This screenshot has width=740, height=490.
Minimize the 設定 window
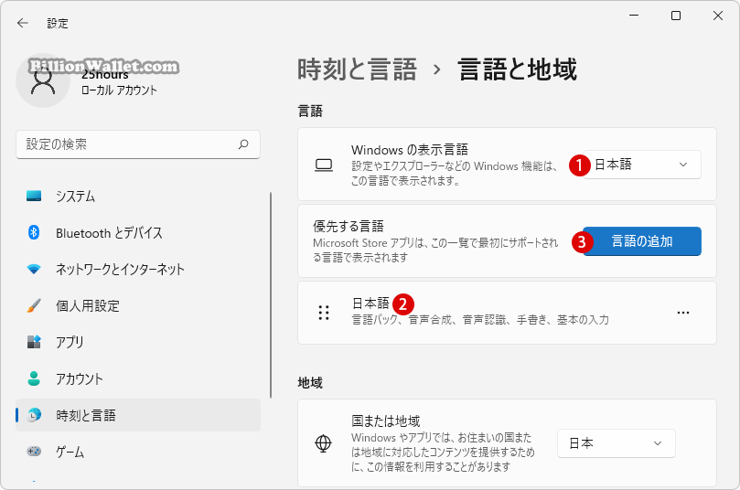tap(634, 16)
